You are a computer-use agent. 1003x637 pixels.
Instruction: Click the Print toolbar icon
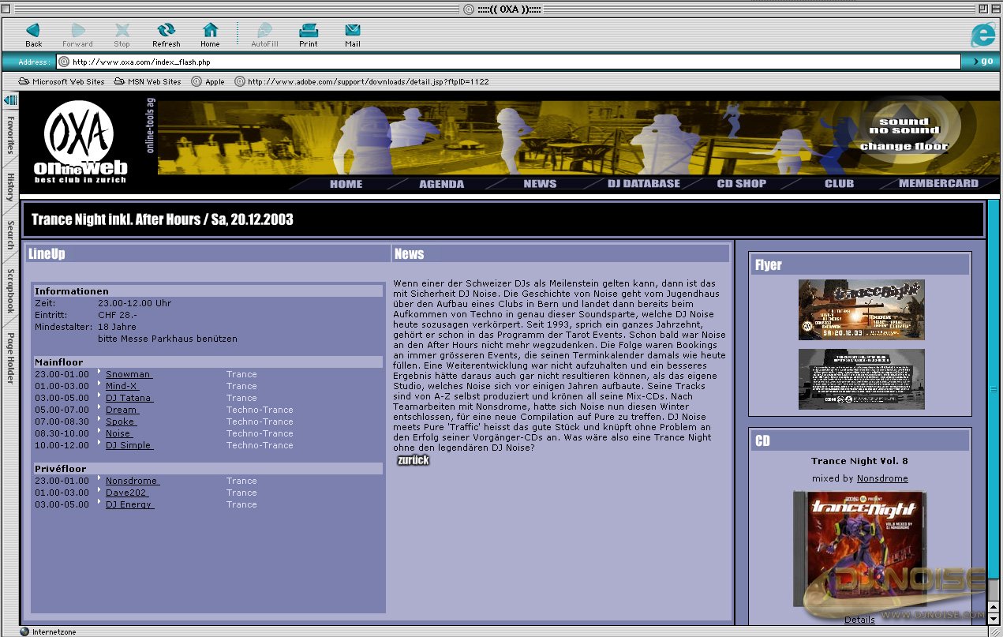tap(308, 31)
